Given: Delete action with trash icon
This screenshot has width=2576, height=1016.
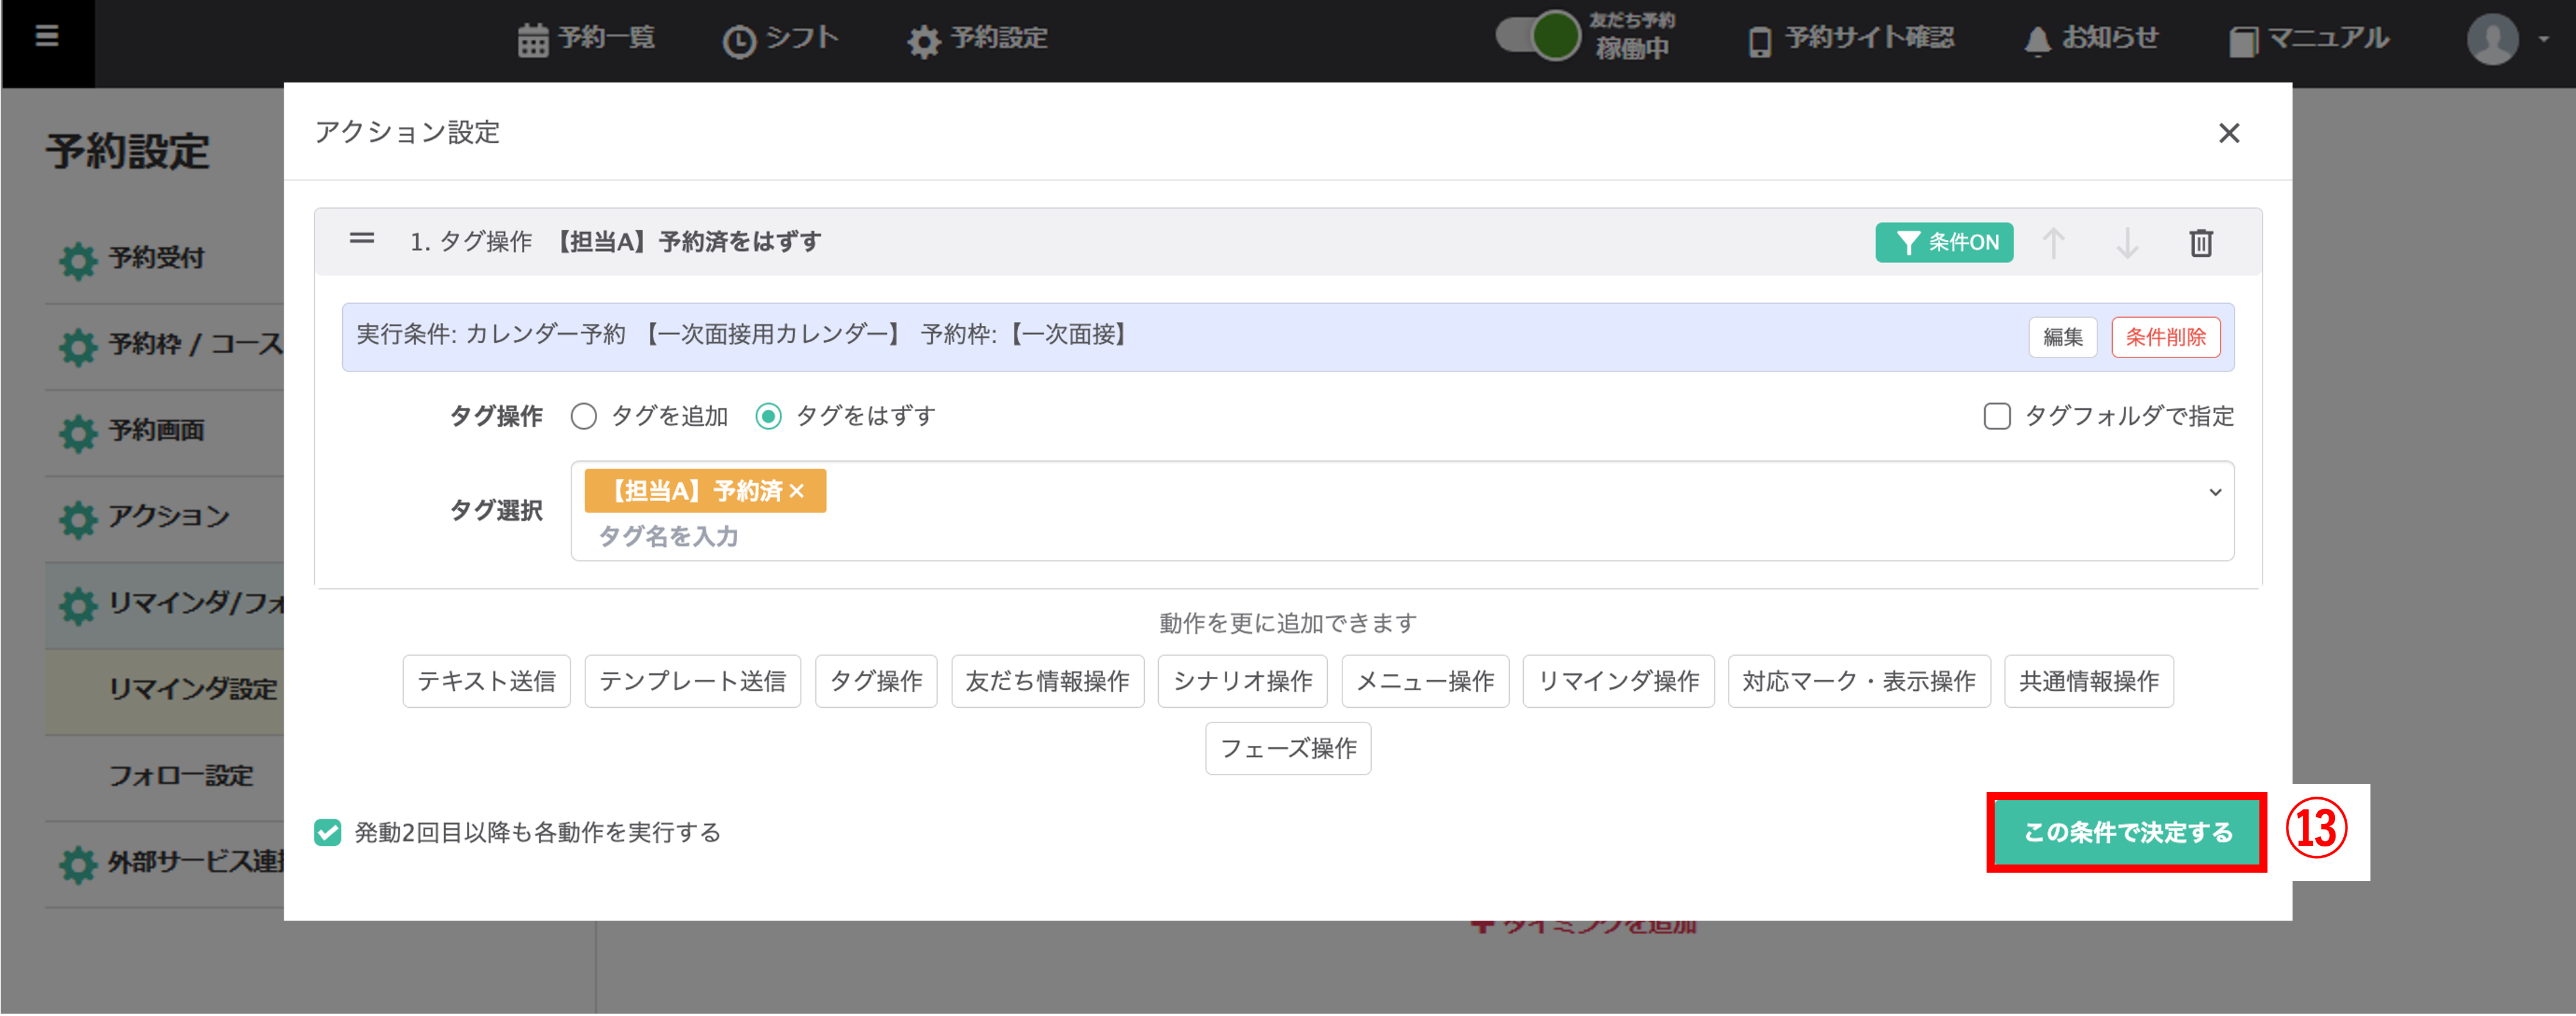Looking at the screenshot, I should (2200, 243).
